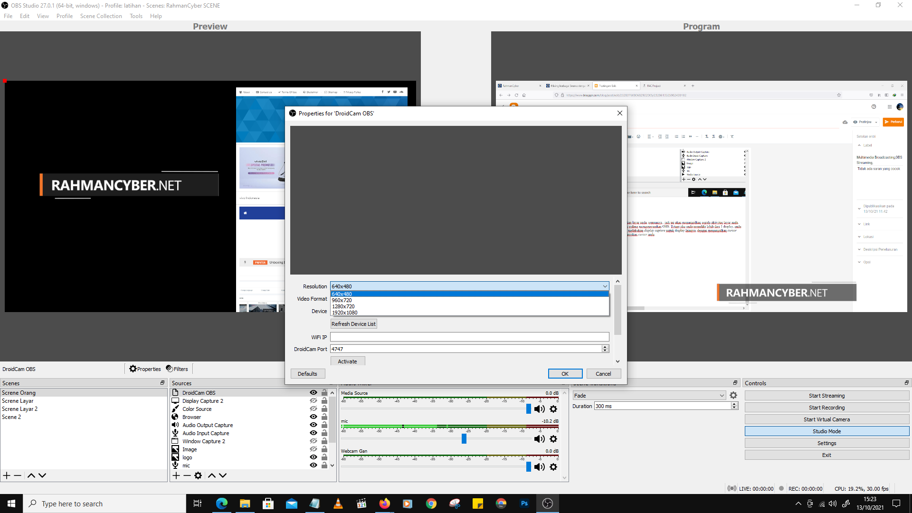The width and height of the screenshot is (912, 513).
Task: Open the View menu
Action: pyautogui.click(x=43, y=16)
